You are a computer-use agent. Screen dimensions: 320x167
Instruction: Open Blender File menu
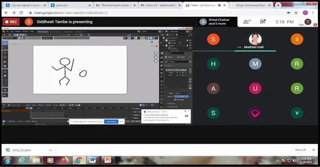tap(7, 31)
